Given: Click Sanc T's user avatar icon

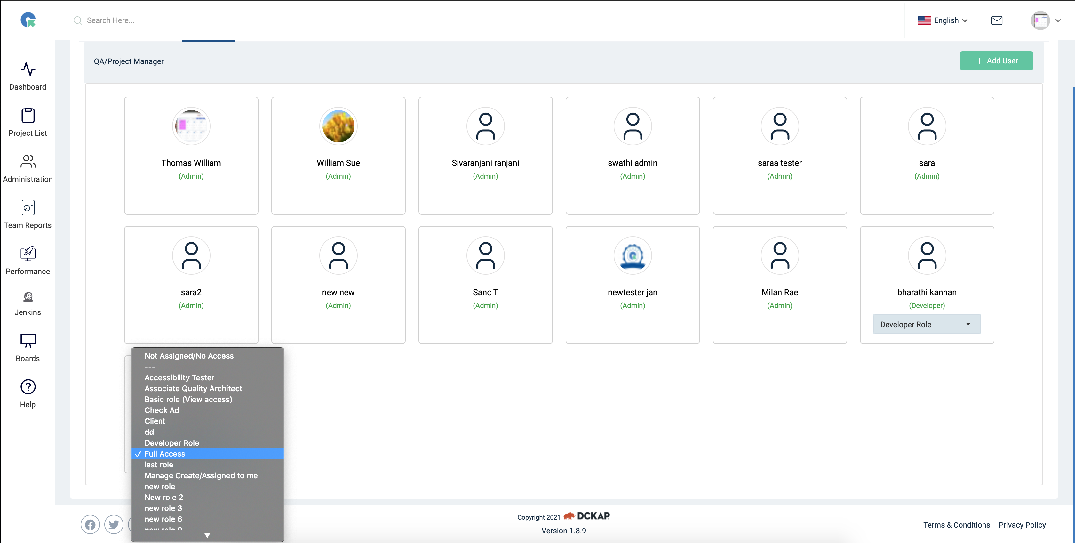Looking at the screenshot, I should pyautogui.click(x=485, y=255).
